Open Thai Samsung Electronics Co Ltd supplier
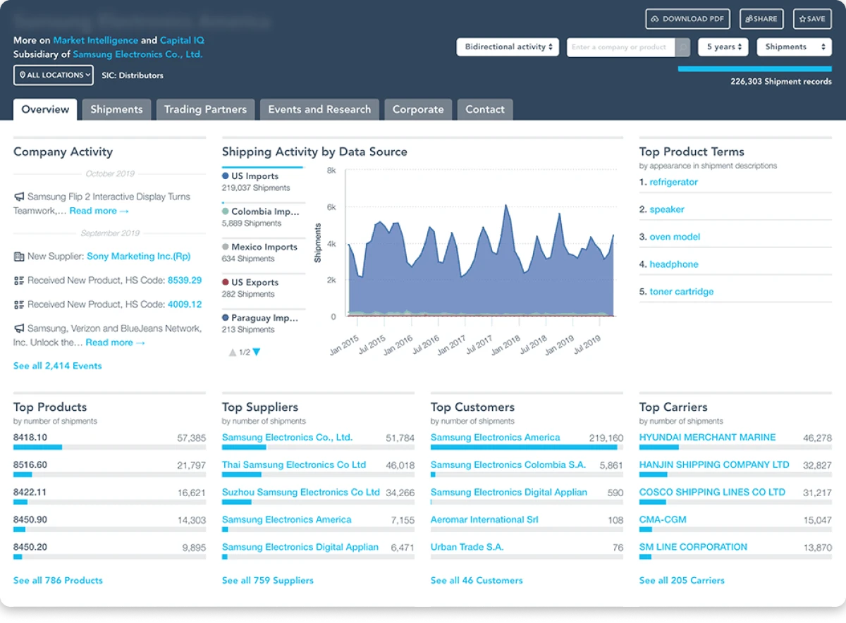Viewport: 846px width, 623px height. (294, 465)
